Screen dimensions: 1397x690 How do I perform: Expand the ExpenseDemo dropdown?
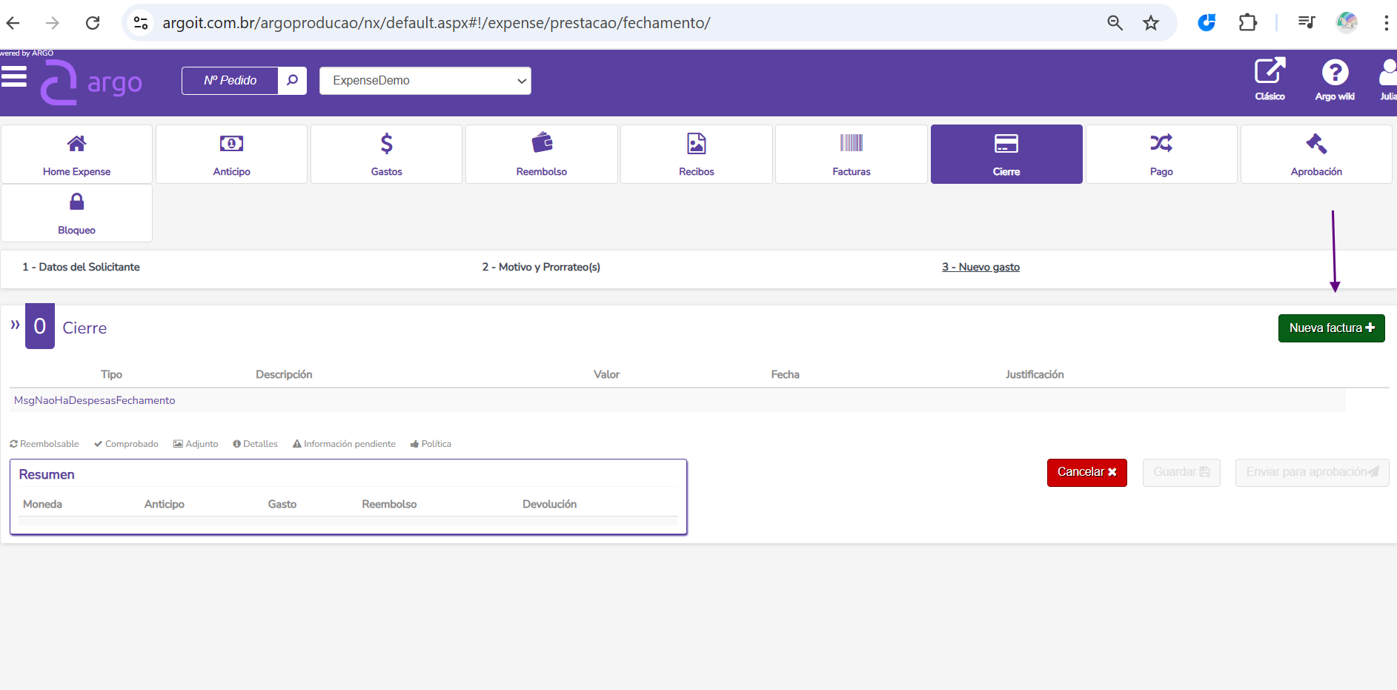point(425,81)
